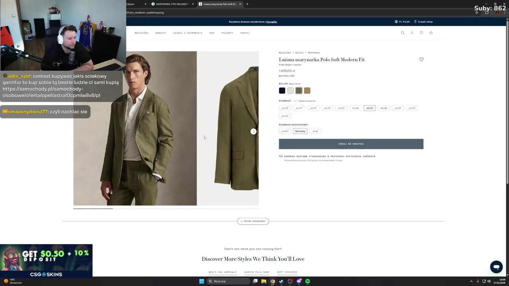Click the CSG Skins deposit banner
The width and height of the screenshot is (509, 286).
(46, 261)
